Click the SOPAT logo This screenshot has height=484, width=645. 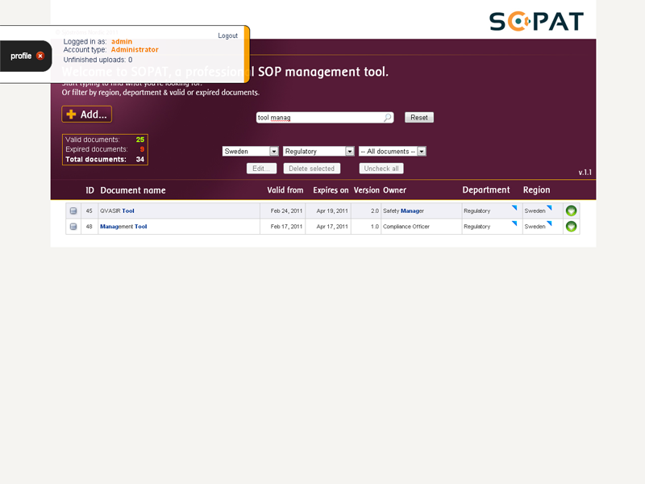(x=536, y=22)
